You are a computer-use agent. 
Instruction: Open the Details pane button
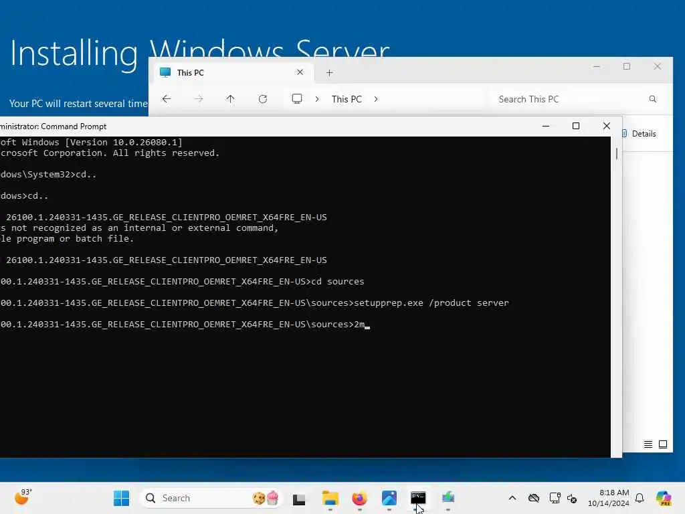coord(639,134)
